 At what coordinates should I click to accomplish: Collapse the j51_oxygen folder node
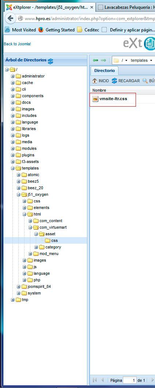[19, 194]
